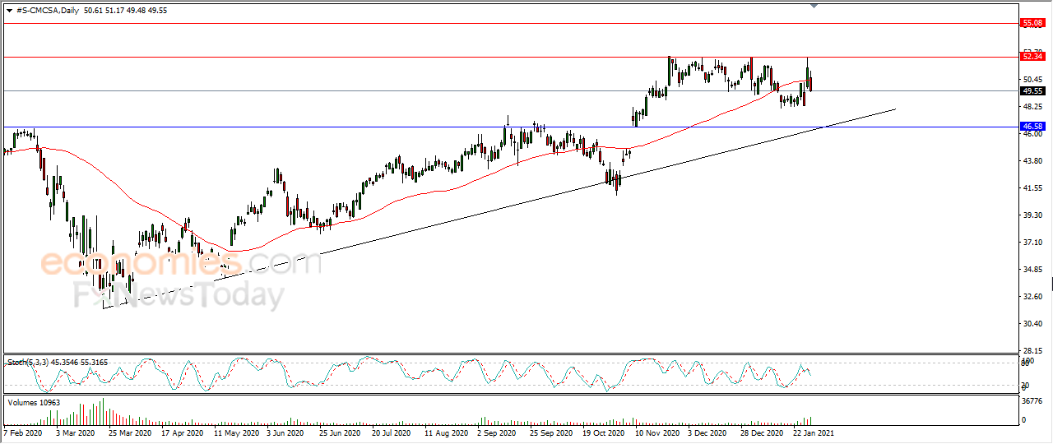This screenshot has height=444, width=1053.
Task: Click the triangle arrow beside #S-CMCSA,Daily
Action: (x=9, y=9)
